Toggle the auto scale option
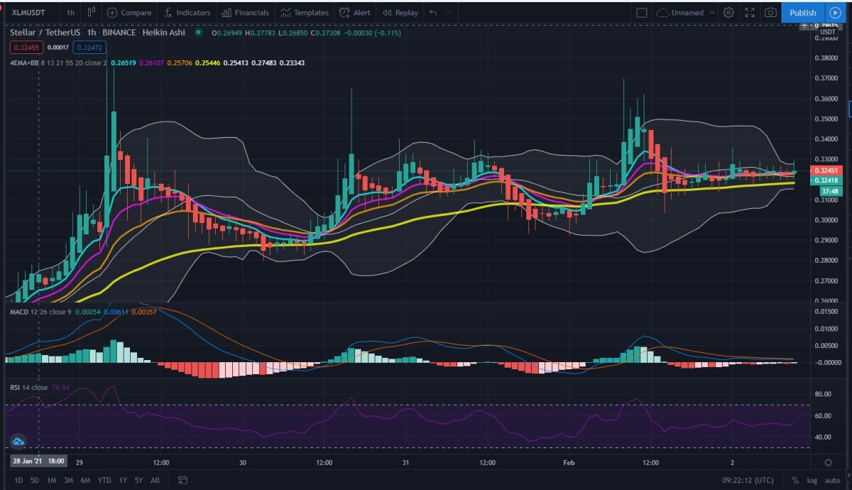This screenshot has width=852, height=490. coord(832,480)
